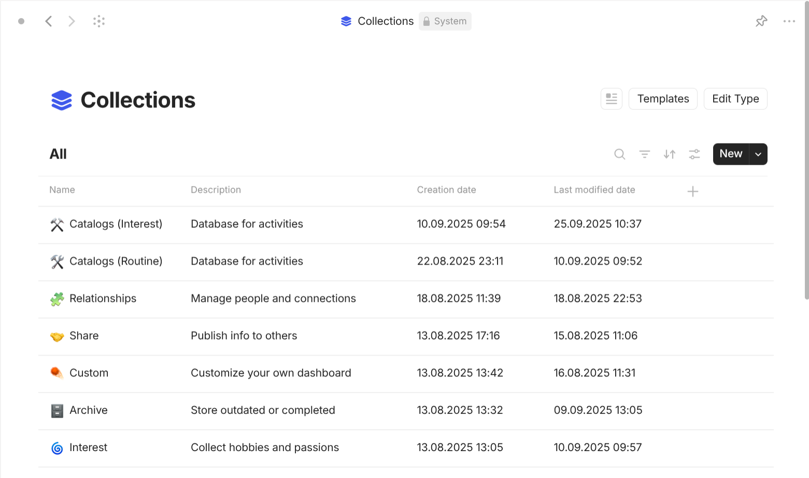Click the Edit Type button
Screen dimensions: 809x478
(735, 99)
